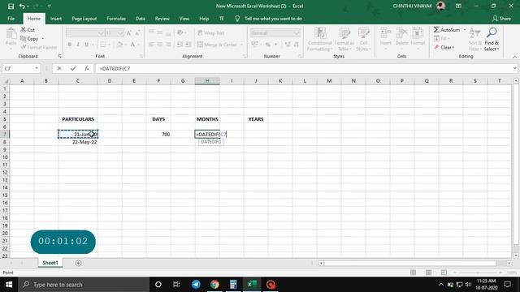Image resolution: width=520 pixels, height=292 pixels.
Task: Open the number format dropdown
Action: 296,32
